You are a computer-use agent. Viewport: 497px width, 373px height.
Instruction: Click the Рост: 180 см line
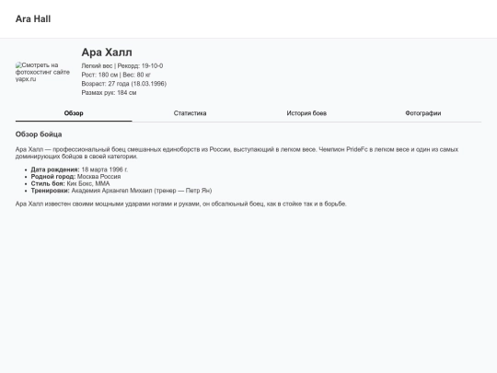click(116, 75)
